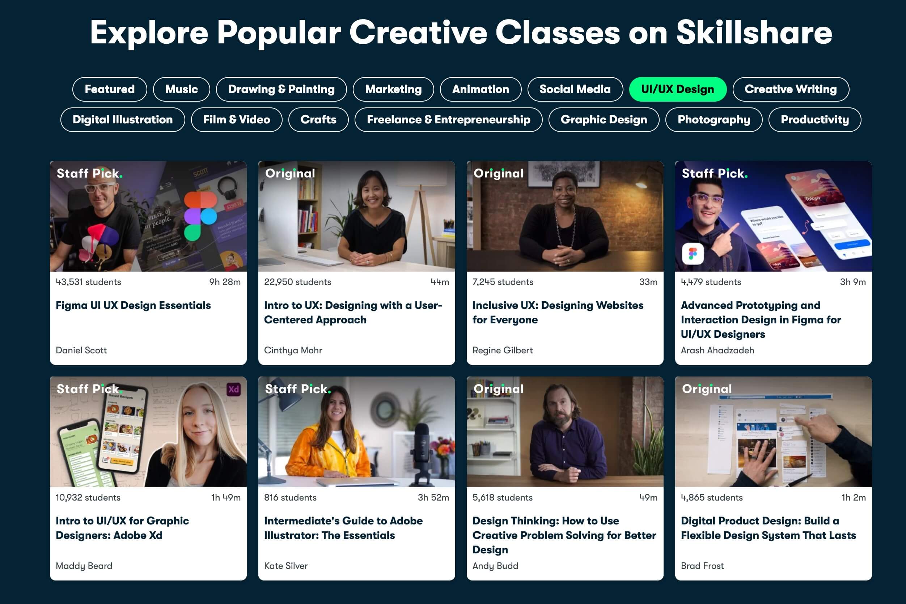Open the Photography category

[x=713, y=120]
